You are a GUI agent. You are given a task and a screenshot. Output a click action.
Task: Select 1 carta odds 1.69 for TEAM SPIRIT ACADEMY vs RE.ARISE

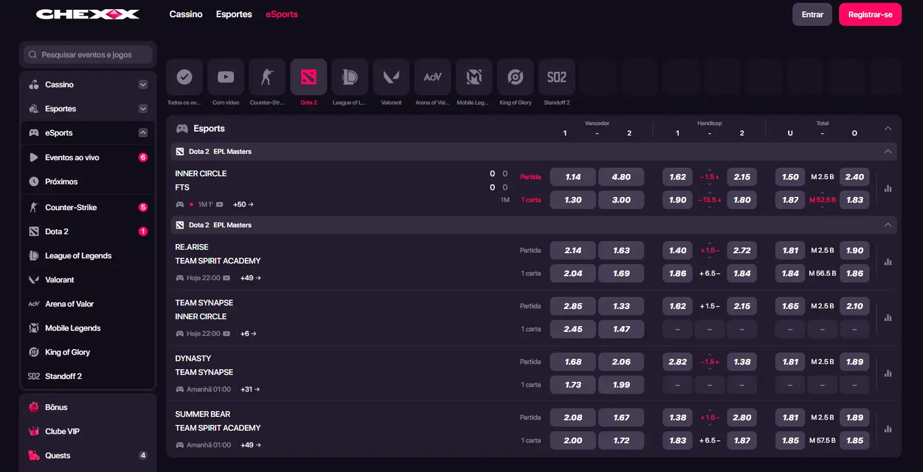pyautogui.click(x=621, y=273)
